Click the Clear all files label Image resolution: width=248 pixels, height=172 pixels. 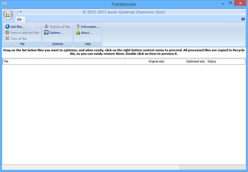tap(19, 39)
